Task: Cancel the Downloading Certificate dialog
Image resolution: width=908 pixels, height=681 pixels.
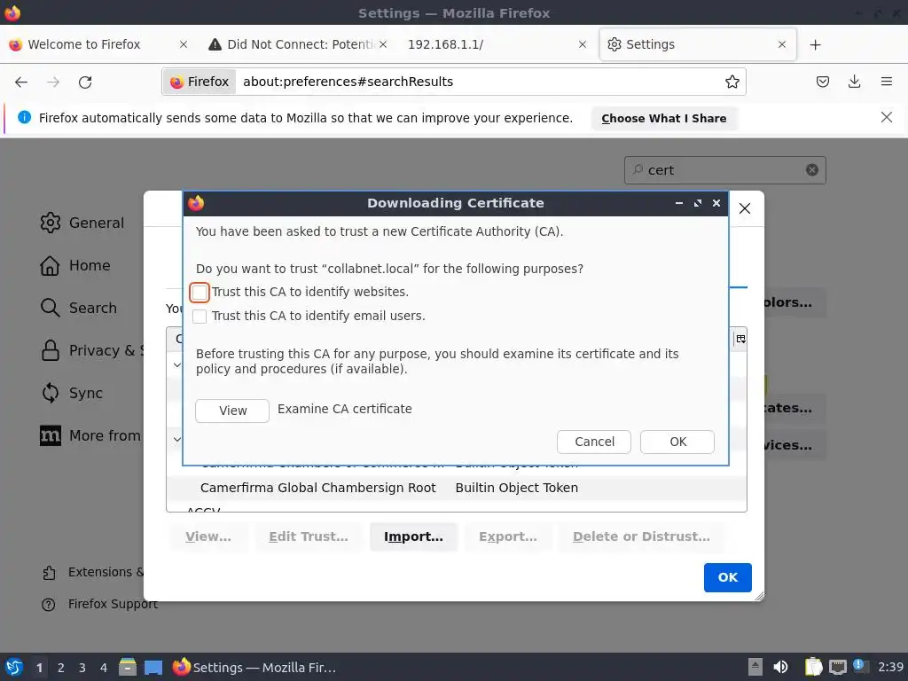Action: point(594,442)
